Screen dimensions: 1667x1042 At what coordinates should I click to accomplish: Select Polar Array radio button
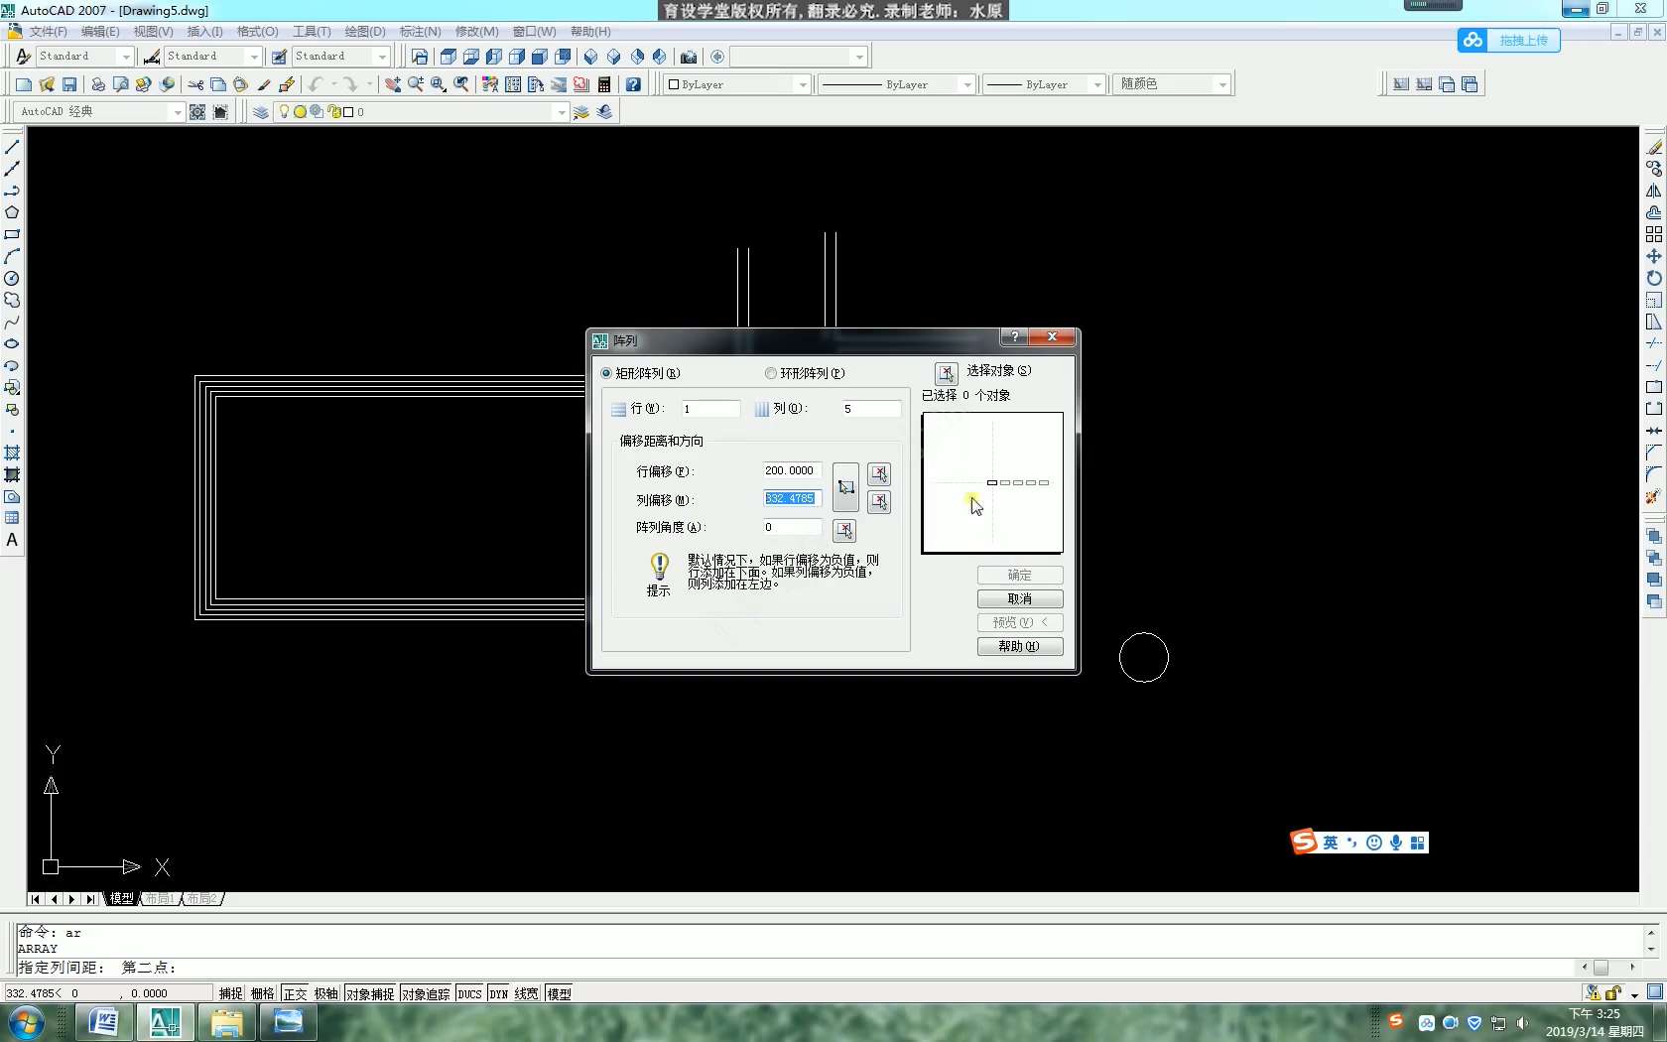pos(771,373)
